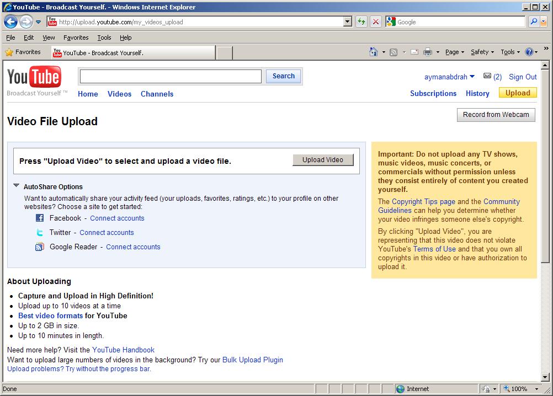Click the Google Reader icon
Image resolution: width=553 pixels, height=396 pixels.
(40, 247)
